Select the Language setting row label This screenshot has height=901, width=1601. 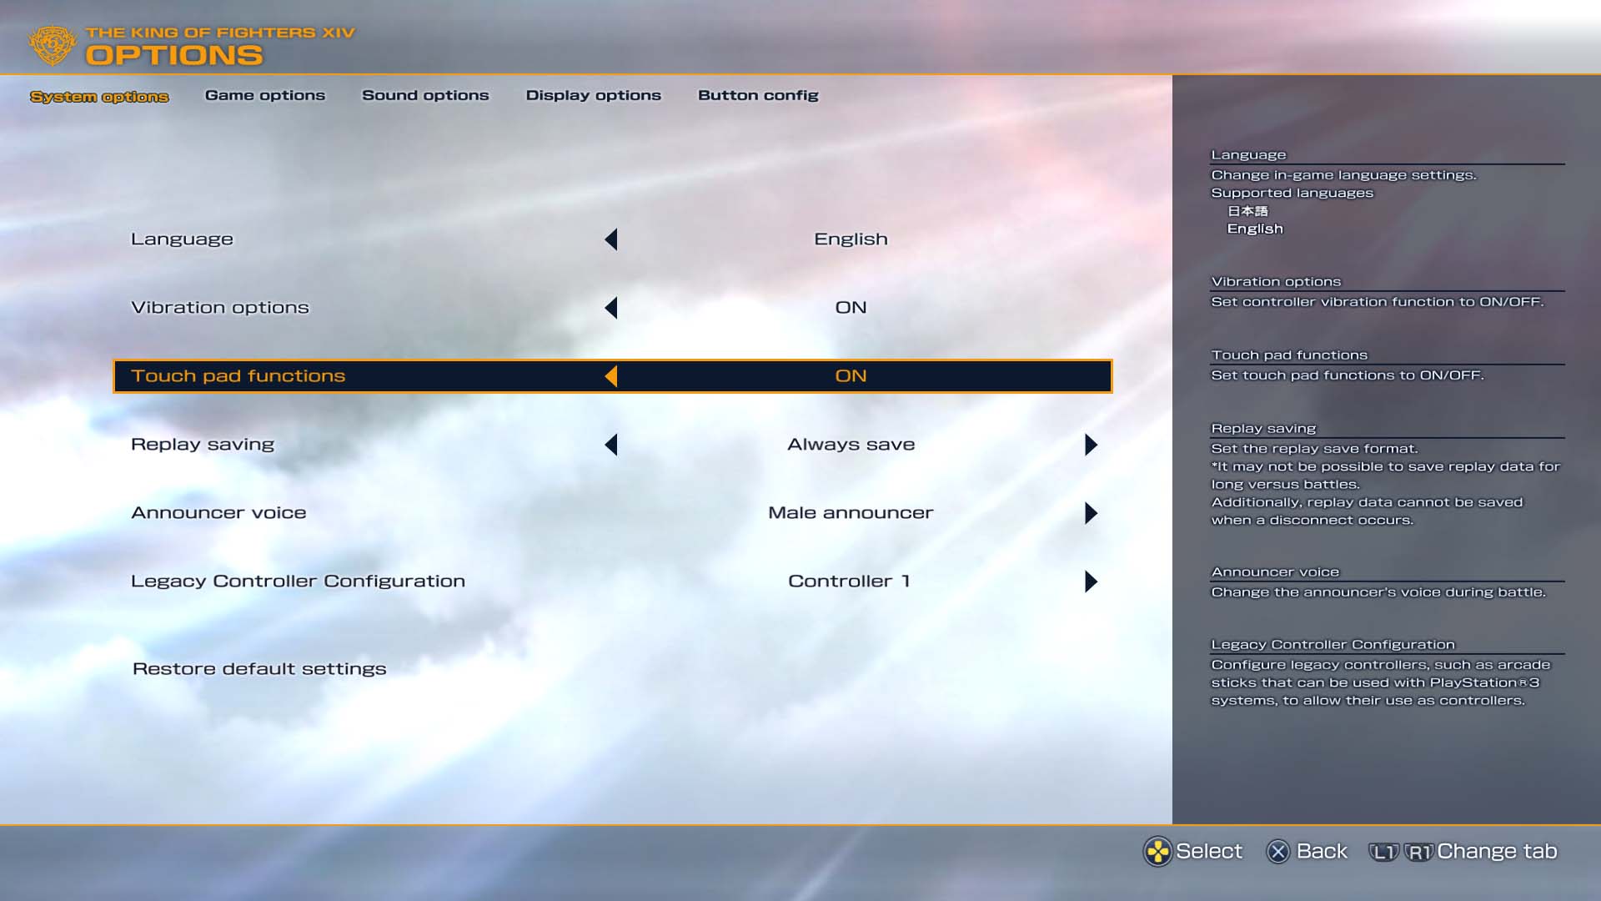182,239
